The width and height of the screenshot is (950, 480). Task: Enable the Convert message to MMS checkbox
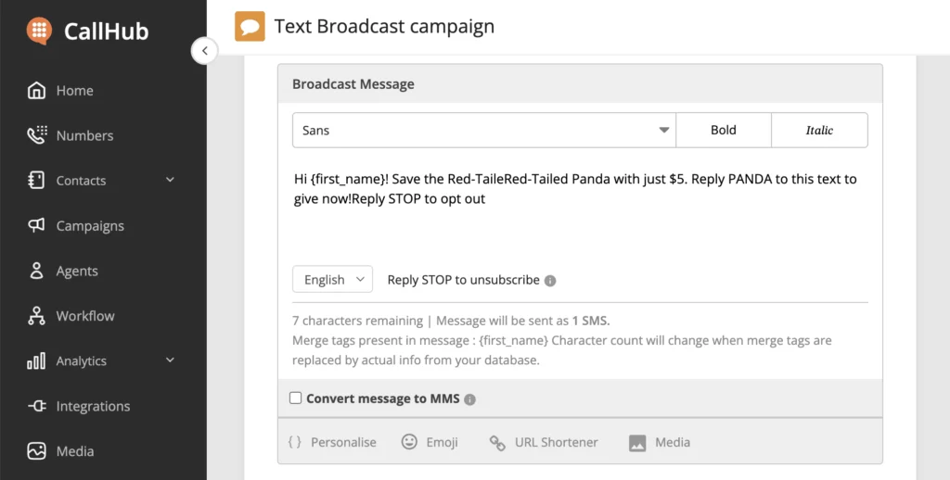296,398
